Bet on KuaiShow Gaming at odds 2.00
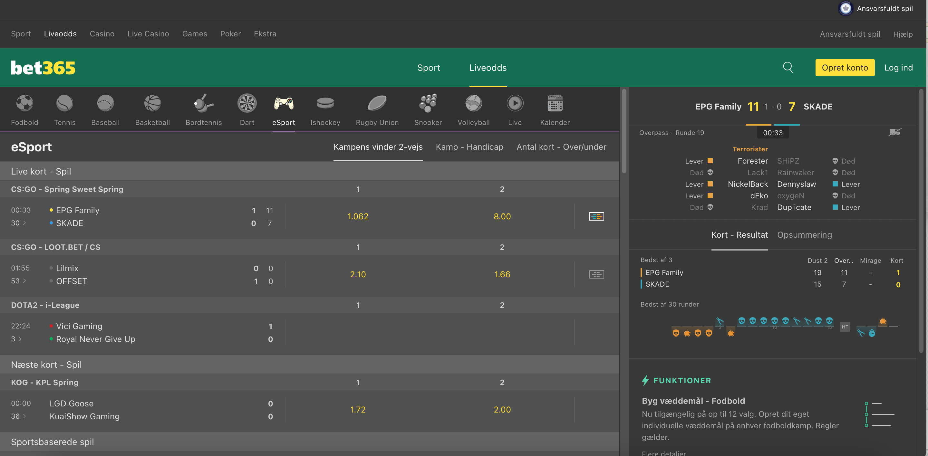The width and height of the screenshot is (928, 456). click(x=502, y=410)
